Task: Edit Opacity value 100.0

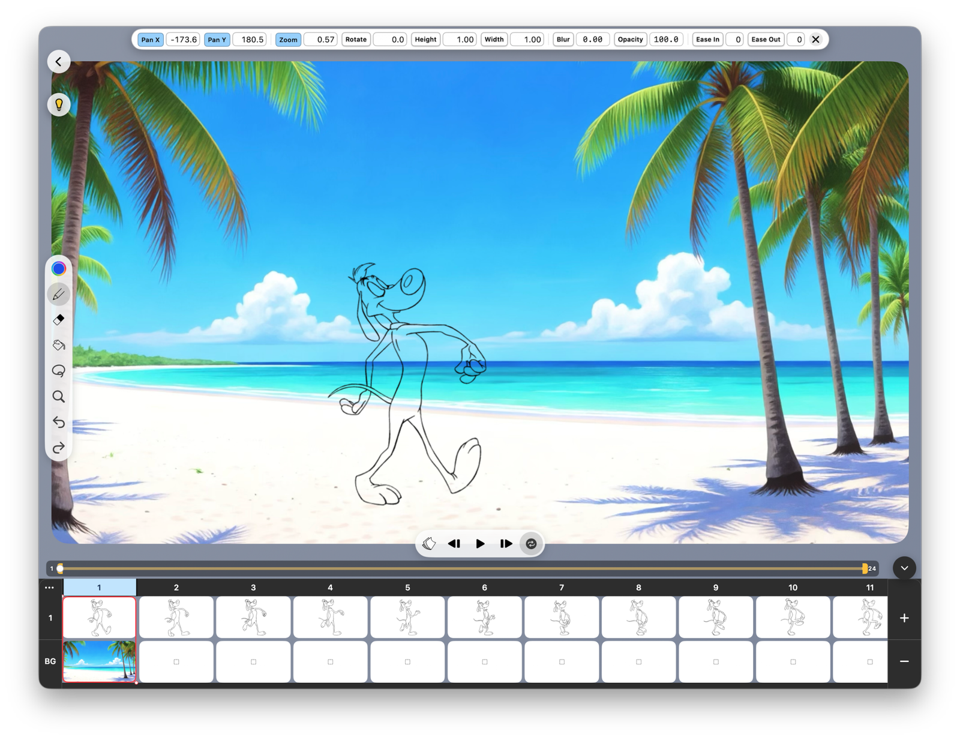Action: point(666,40)
